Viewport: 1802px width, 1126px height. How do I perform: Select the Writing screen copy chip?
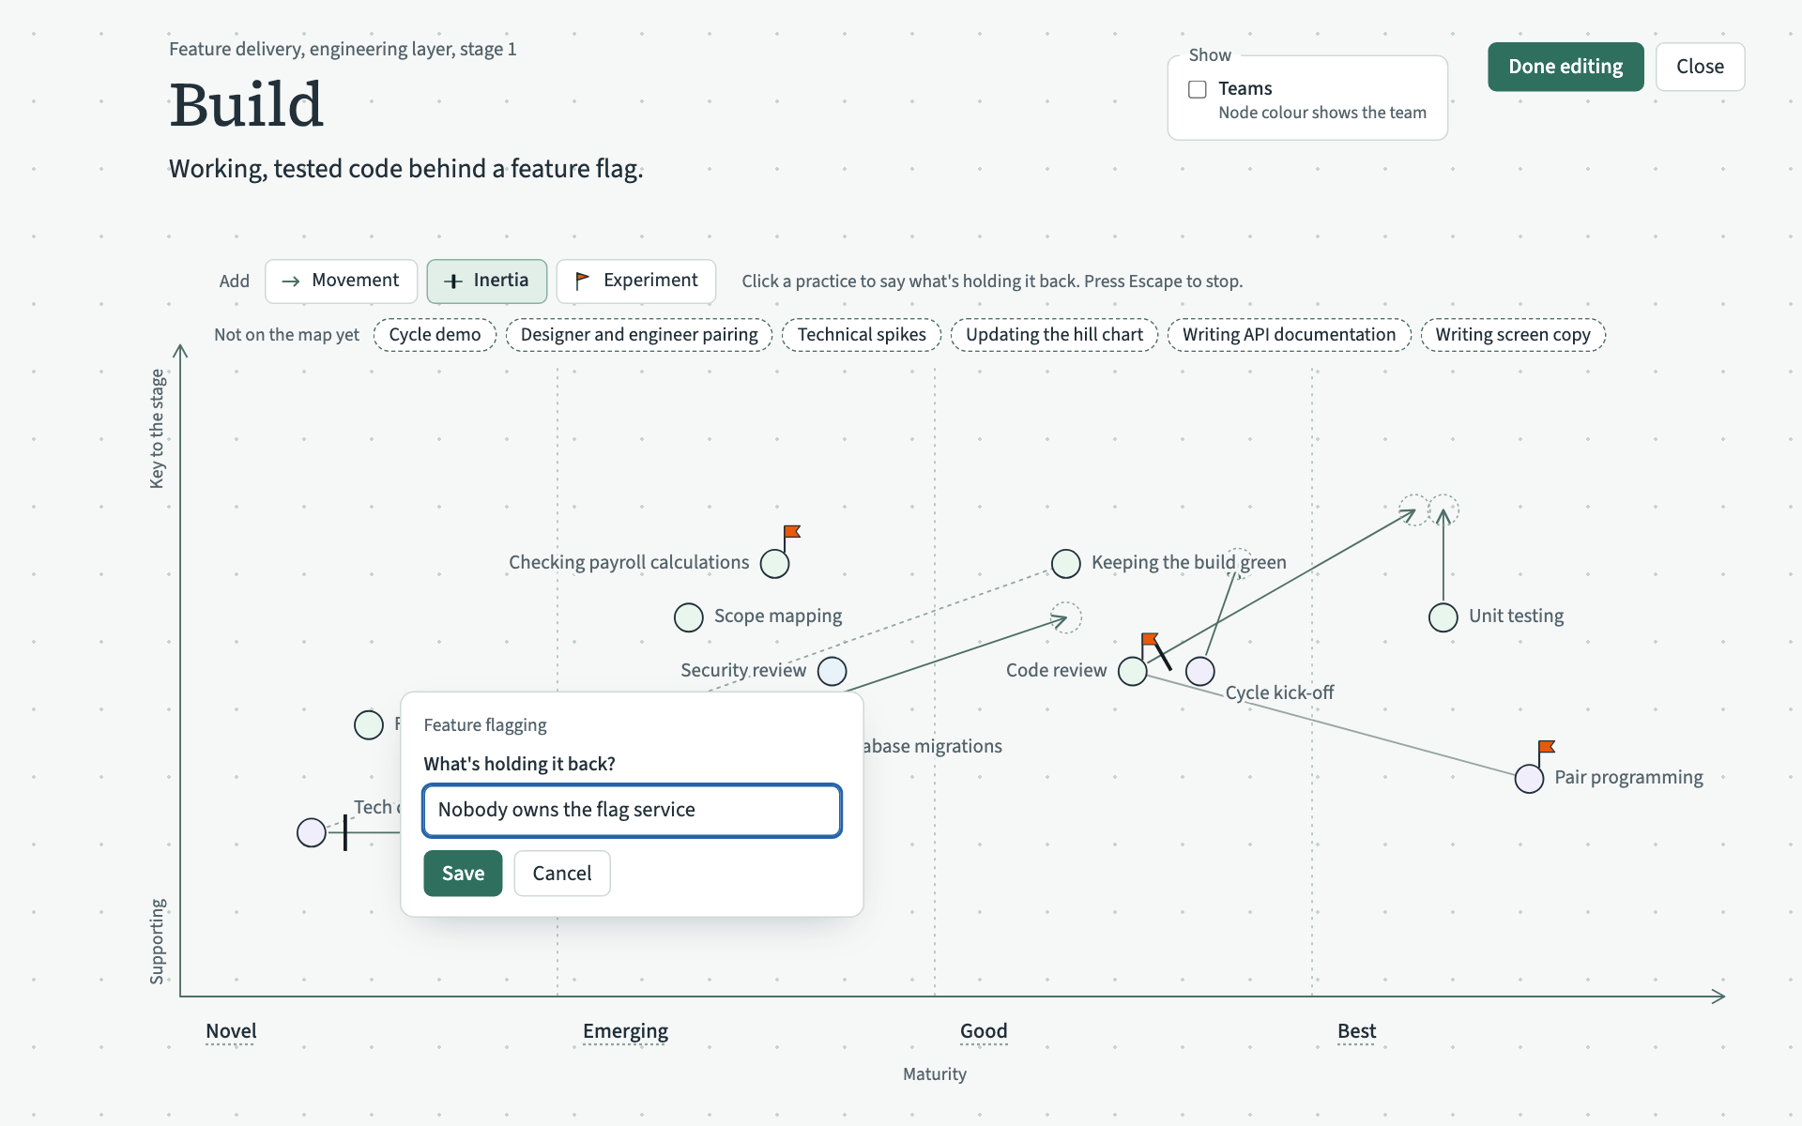pyautogui.click(x=1513, y=335)
